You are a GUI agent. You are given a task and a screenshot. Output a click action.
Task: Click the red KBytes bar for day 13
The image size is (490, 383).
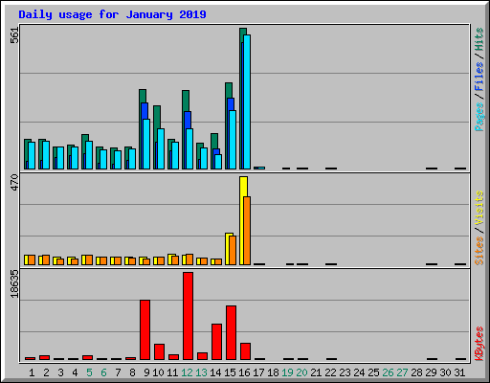(x=202, y=356)
